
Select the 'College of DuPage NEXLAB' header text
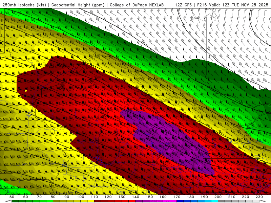[137, 5]
